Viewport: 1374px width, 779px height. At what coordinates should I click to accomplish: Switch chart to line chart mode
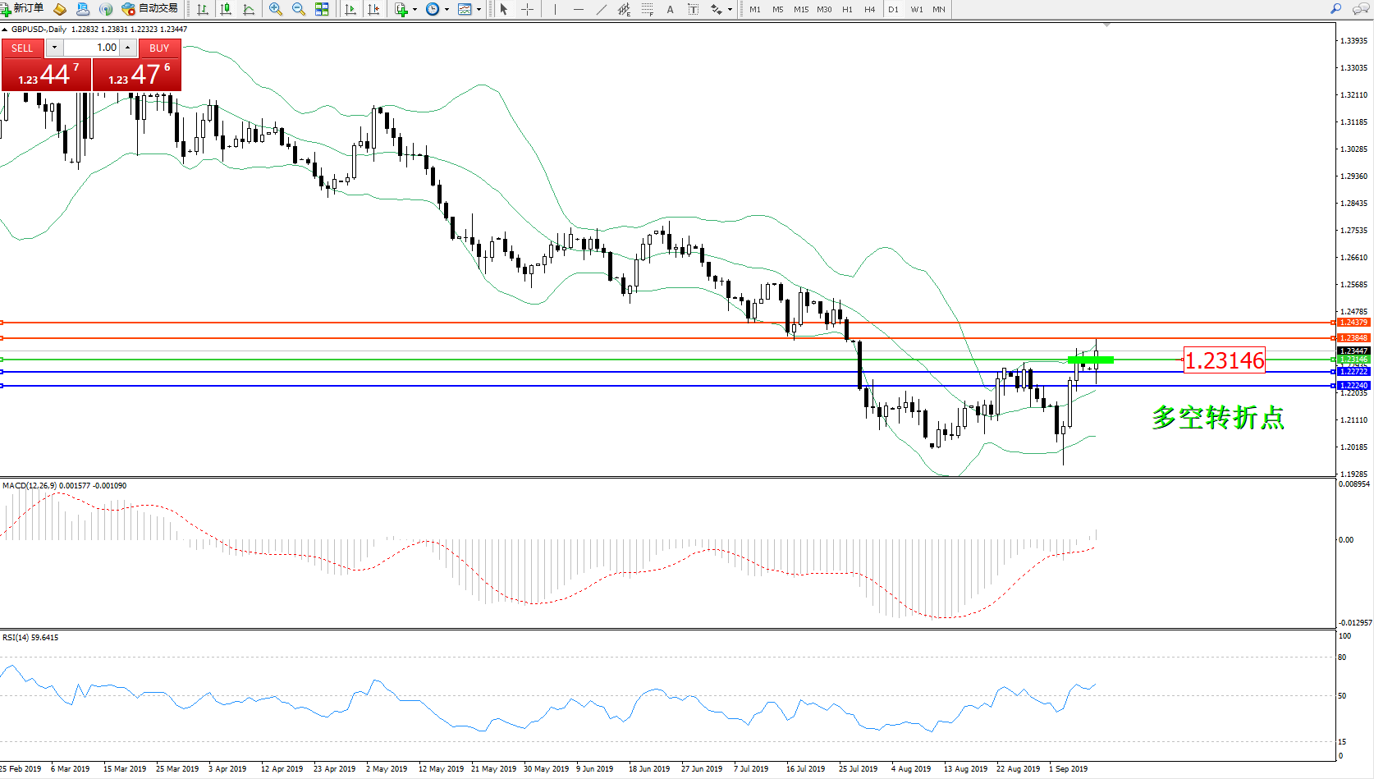[x=249, y=9]
